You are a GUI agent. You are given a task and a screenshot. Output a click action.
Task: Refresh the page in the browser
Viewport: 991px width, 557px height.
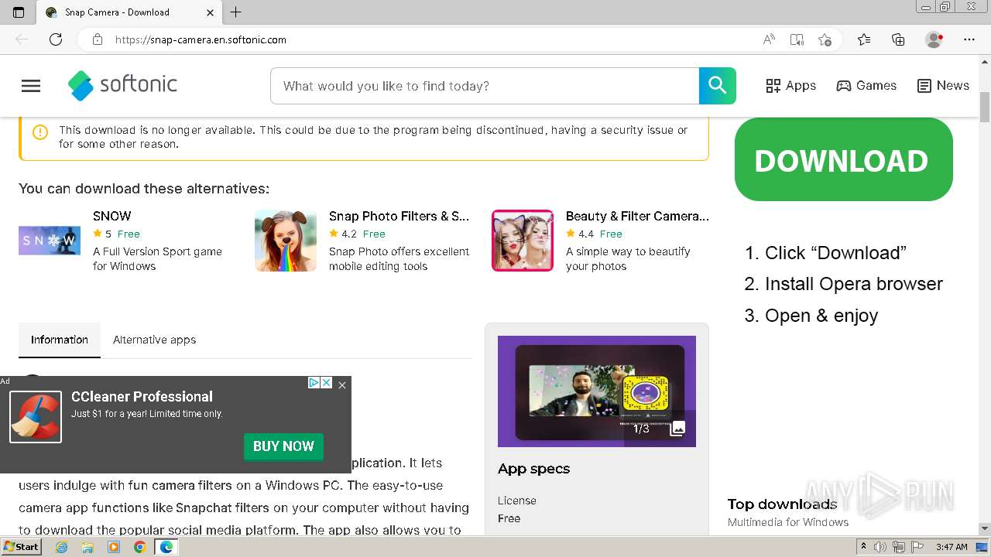coord(56,39)
